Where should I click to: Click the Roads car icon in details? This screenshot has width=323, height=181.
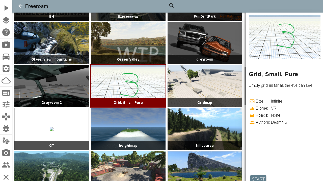click(x=252, y=115)
